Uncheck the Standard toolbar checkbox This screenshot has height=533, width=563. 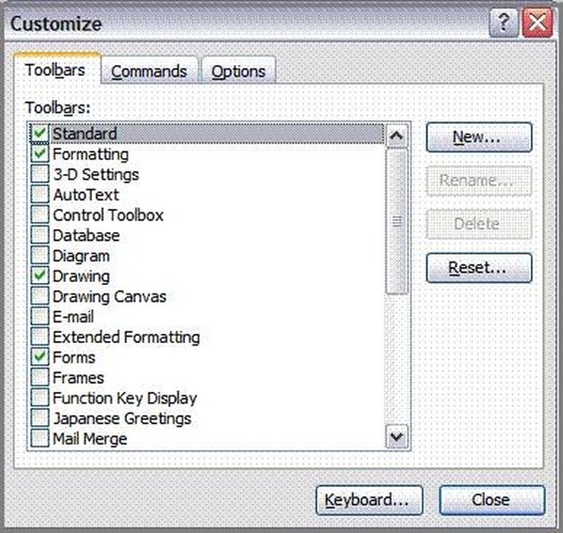(x=40, y=133)
